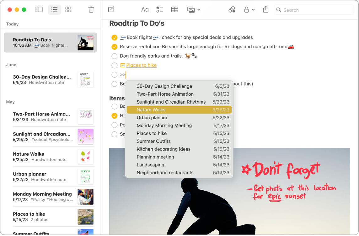Open the Aa text formatting options
359x236 pixels.
[145, 9]
